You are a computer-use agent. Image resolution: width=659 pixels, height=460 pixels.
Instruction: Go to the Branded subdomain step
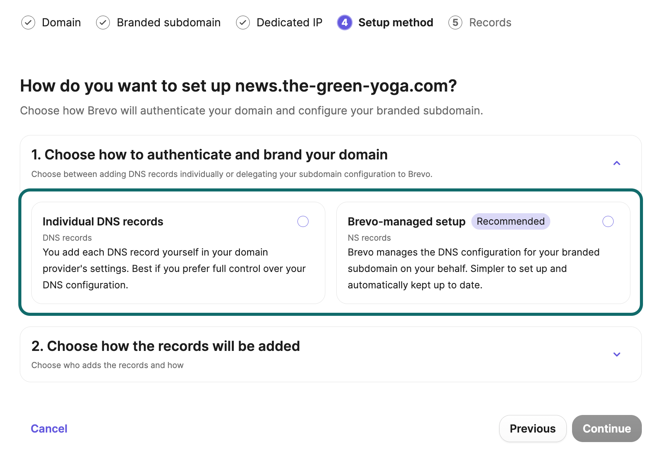coord(169,23)
